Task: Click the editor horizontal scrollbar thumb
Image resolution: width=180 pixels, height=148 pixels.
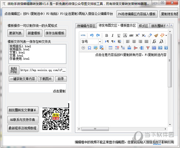Action: (95, 129)
